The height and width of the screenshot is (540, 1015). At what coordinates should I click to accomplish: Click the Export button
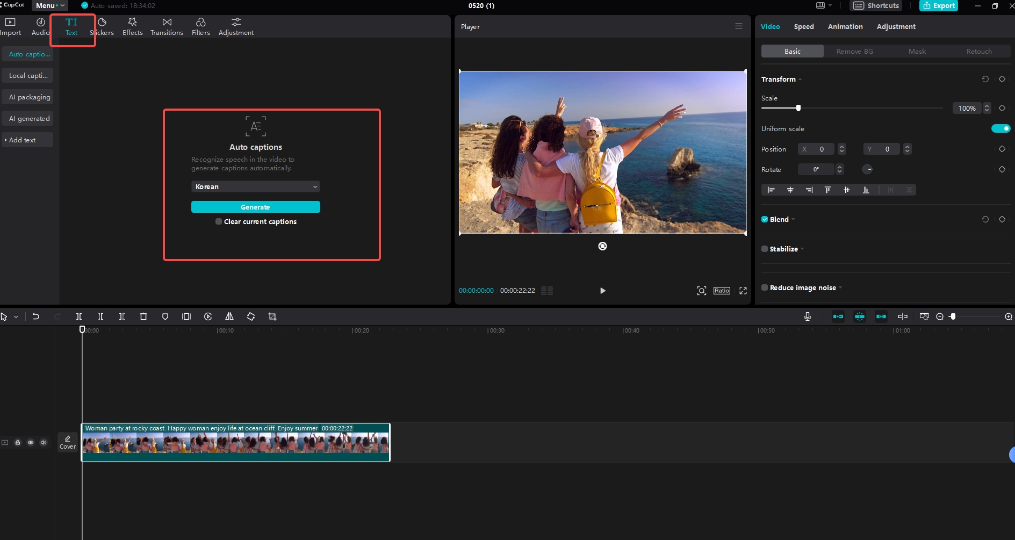939,5
